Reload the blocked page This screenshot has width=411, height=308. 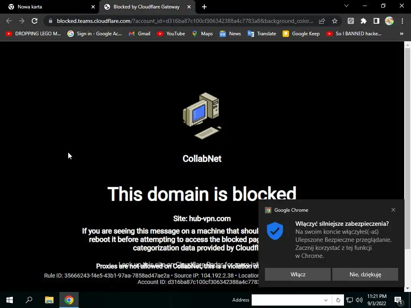coord(35,21)
